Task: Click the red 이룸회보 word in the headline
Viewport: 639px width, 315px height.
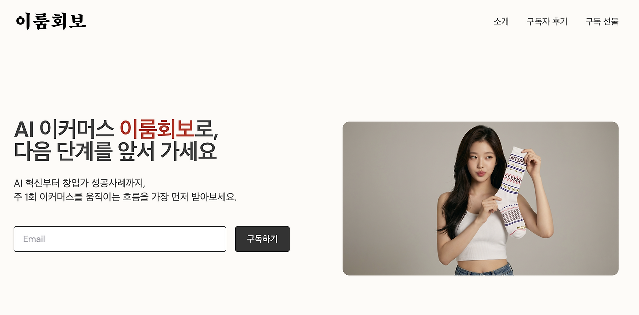Action: tap(157, 130)
